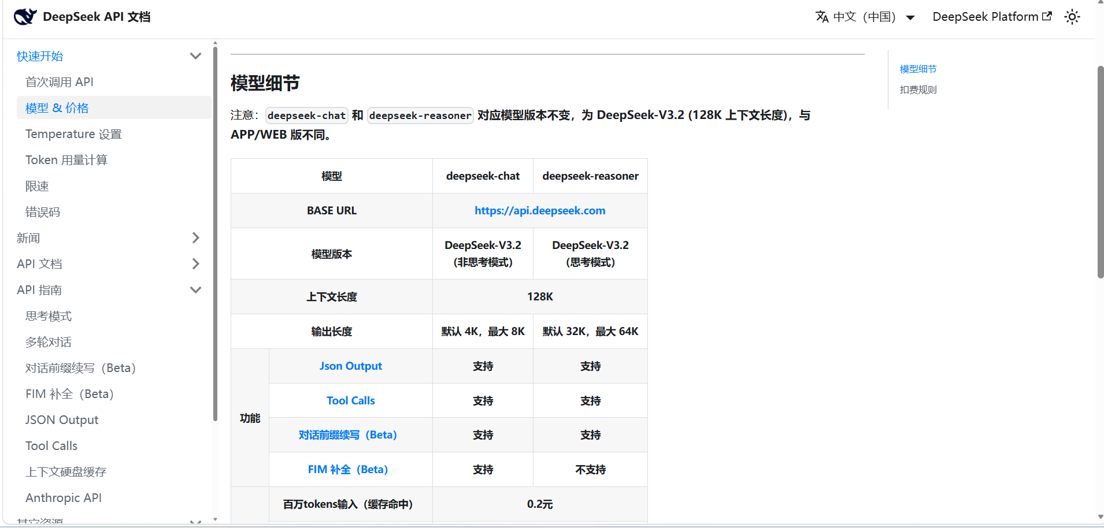Click the sidebar scrollbar thumb
Screen dimensions: 1104x528
point(215,233)
